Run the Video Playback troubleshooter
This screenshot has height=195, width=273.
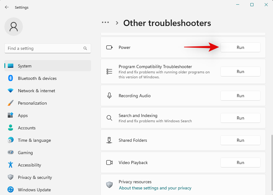(240, 162)
